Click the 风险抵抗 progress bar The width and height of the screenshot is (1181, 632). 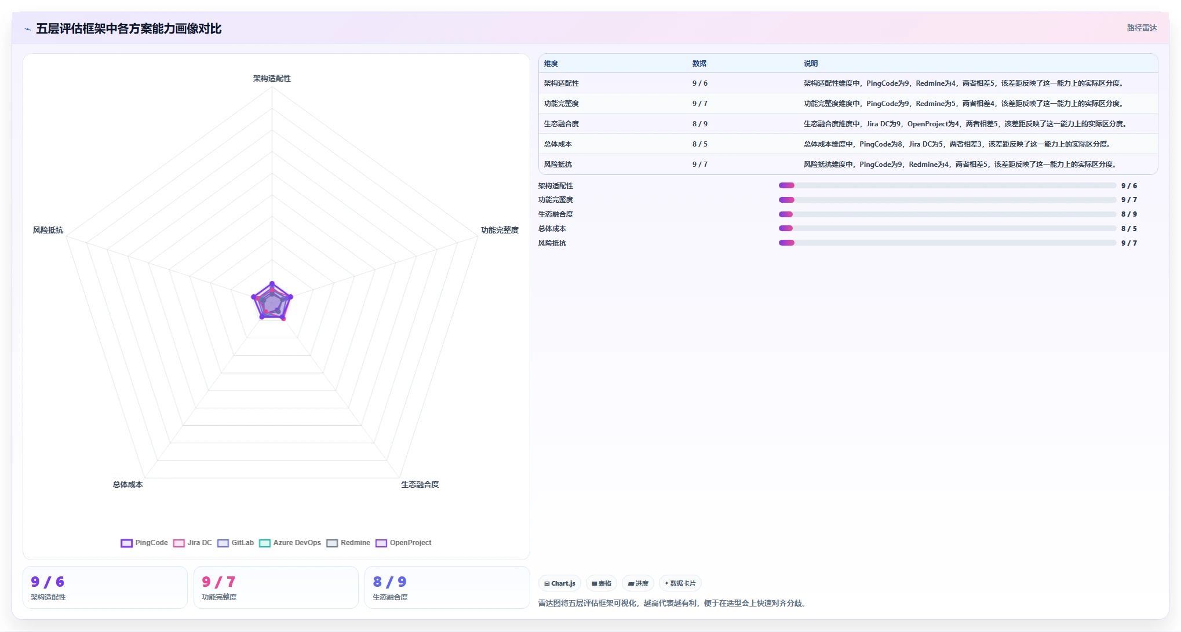click(947, 243)
